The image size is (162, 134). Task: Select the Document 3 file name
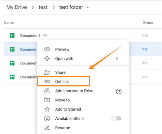click(30, 35)
